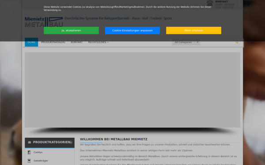
Task: Open the 'All Categories' search dropdown
Action: point(186,42)
